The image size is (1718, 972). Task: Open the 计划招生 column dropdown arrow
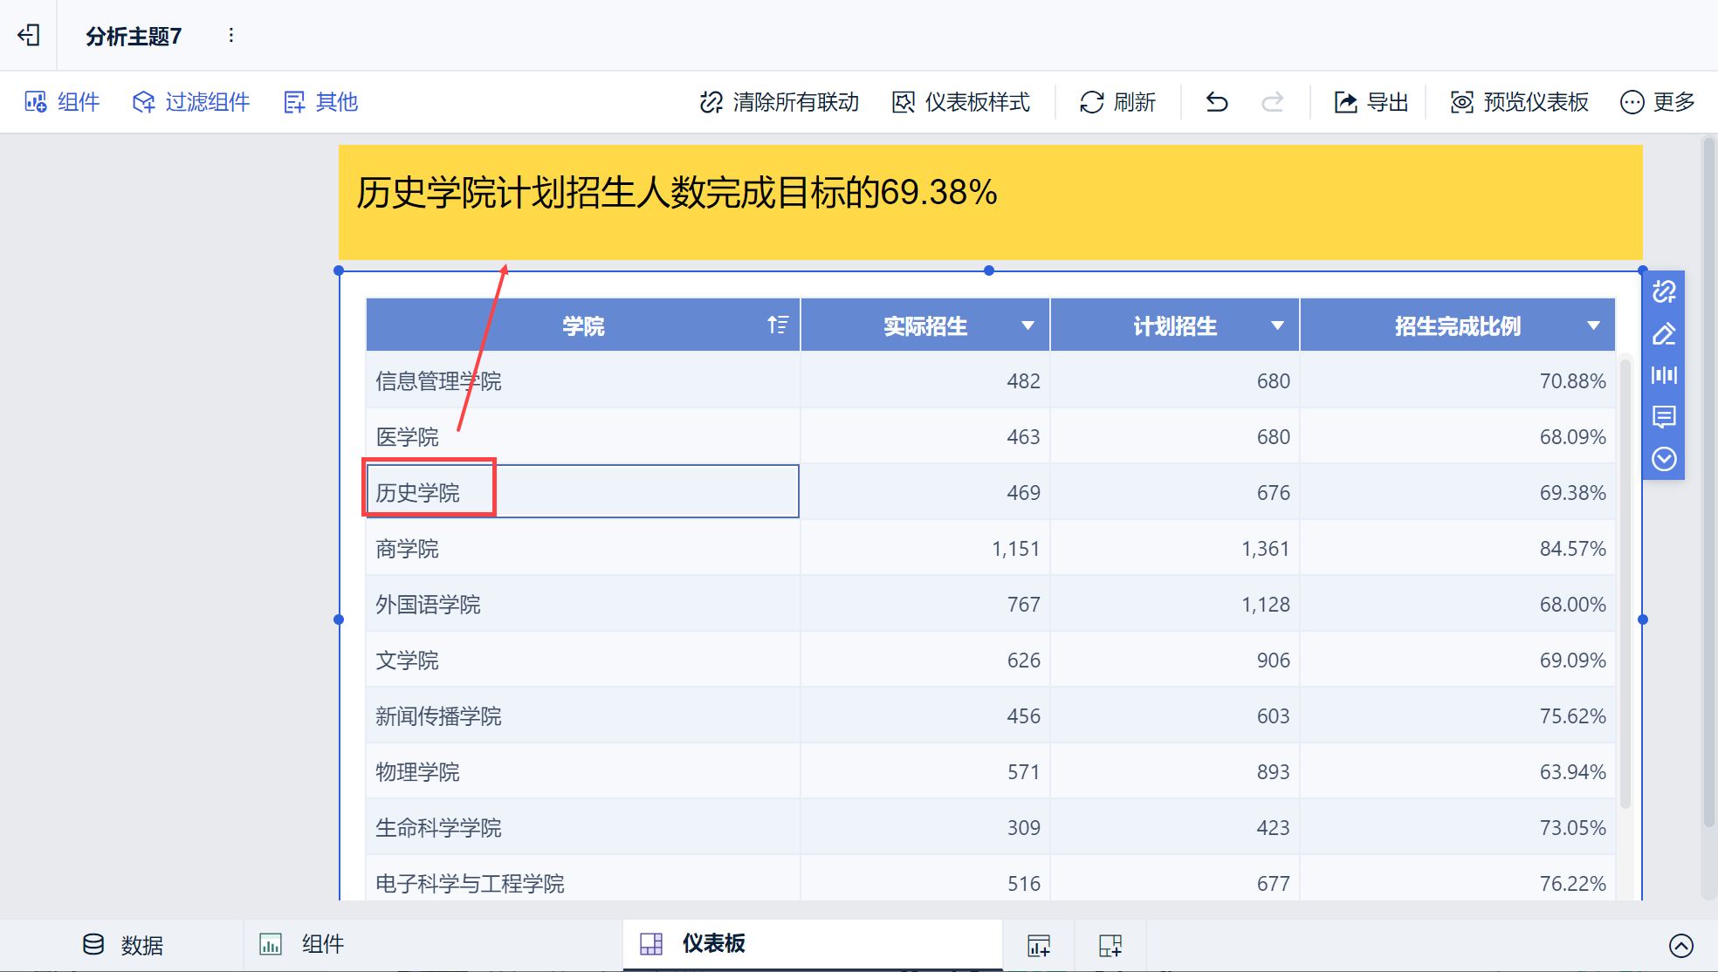click(1277, 325)
